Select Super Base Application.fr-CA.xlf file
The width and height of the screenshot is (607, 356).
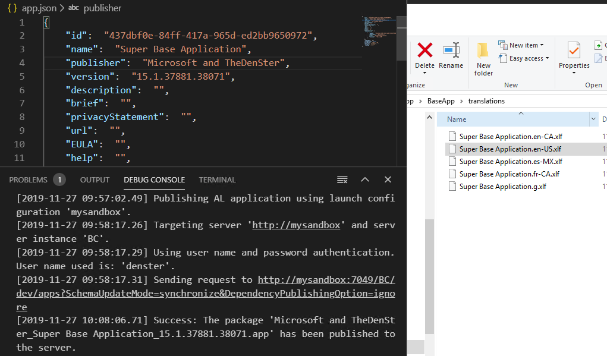[509, 174]
